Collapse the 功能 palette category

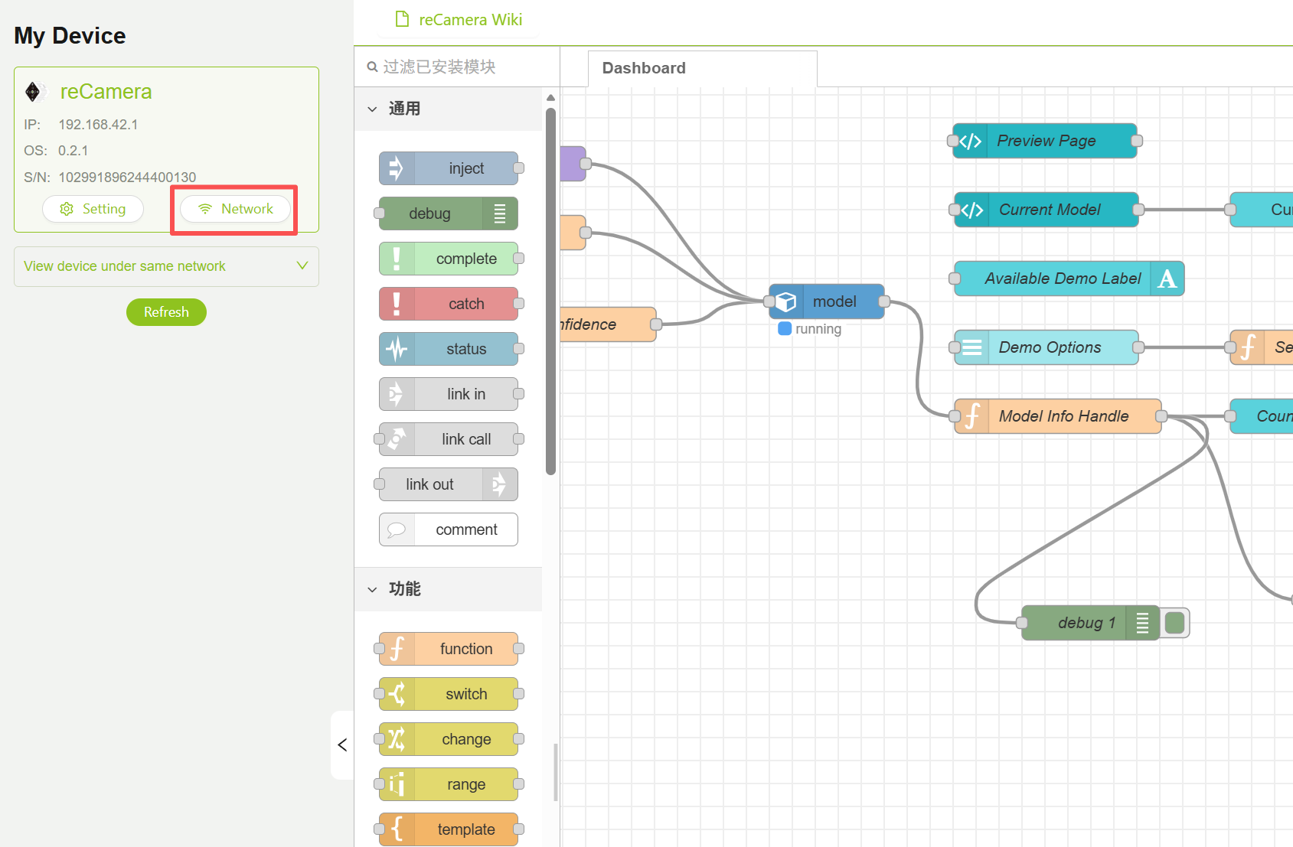(373, 589)
